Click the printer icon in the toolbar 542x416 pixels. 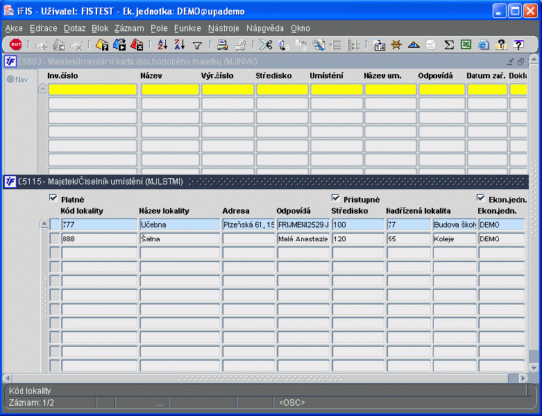(x=222, y=44)
